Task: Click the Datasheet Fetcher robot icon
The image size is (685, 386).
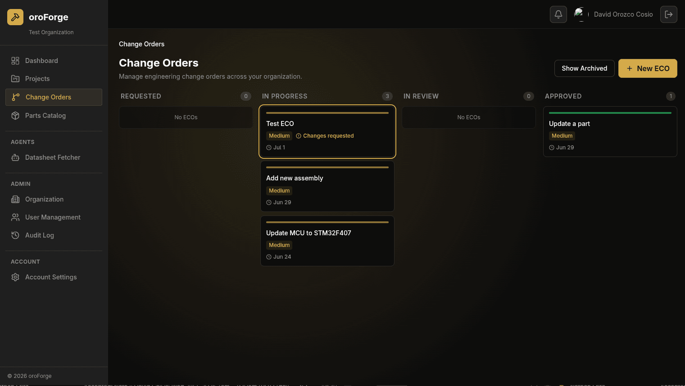Action: pyautogui.click(x=15, y=157)
